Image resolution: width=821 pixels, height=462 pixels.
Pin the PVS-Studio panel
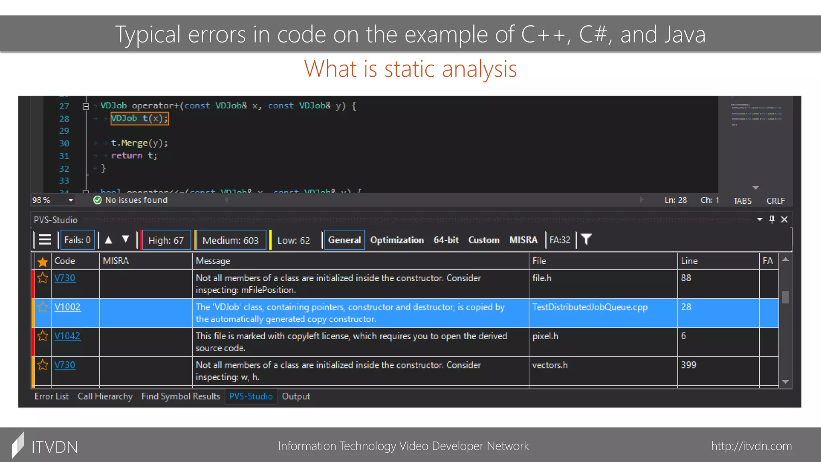(772, 219)
